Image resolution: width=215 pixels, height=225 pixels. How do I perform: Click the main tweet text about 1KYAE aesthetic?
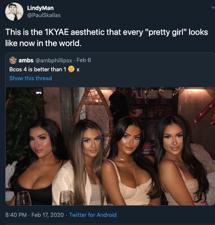tap(107, 37)
